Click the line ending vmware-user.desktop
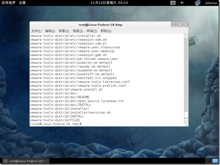Viewport: 220px width, 165px height. [72, 51]
